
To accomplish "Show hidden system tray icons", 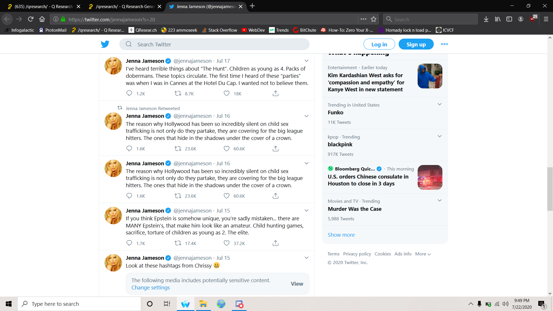I will [x=471, y=304].
